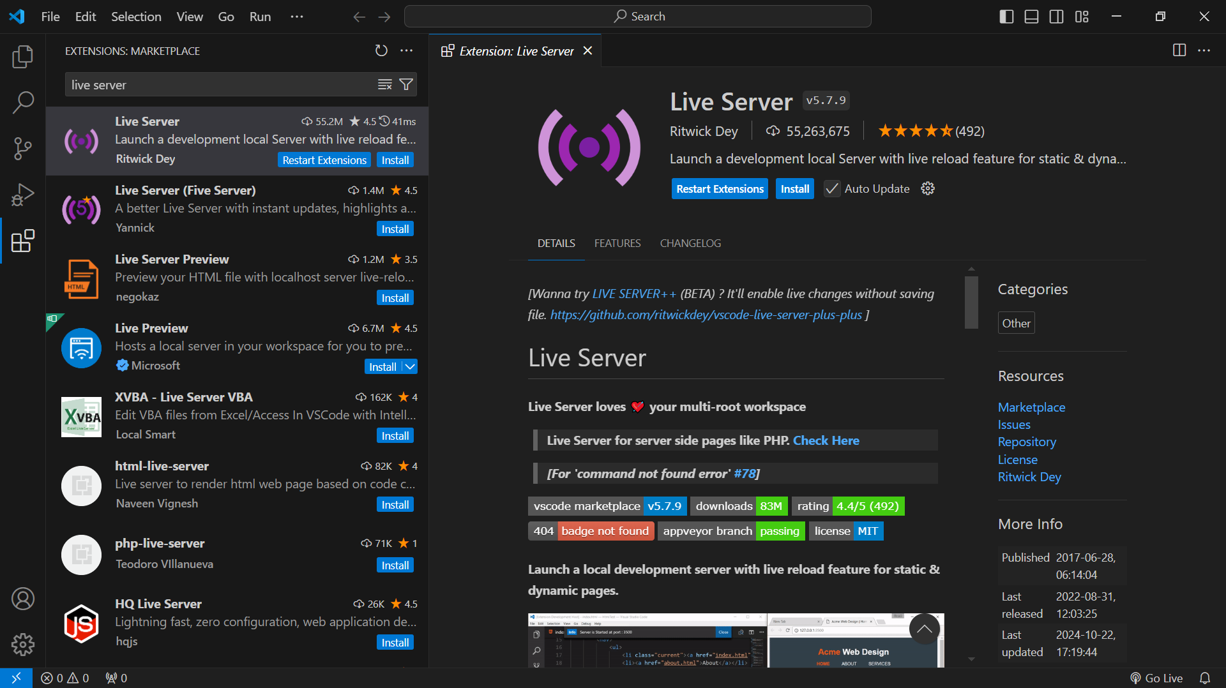Open the extension settings gear beside Auto Update

point(928,188)
